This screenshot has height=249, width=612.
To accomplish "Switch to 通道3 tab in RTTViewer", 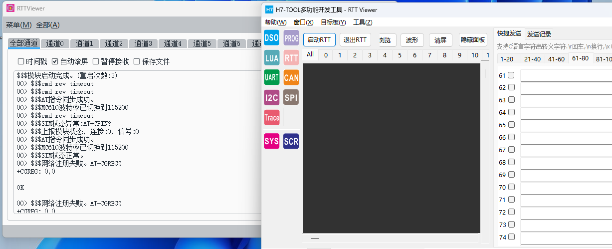I will (143, 43).
